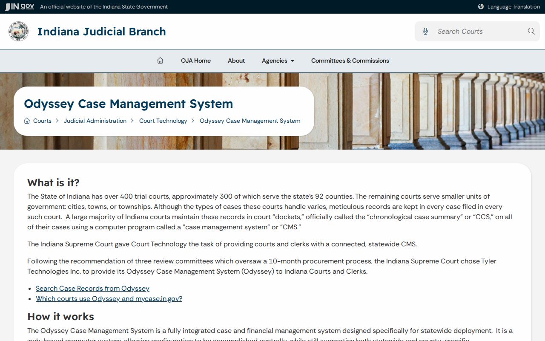Expand the Agencies dropdown menu
545x341 pixels.
coord(278,61)
